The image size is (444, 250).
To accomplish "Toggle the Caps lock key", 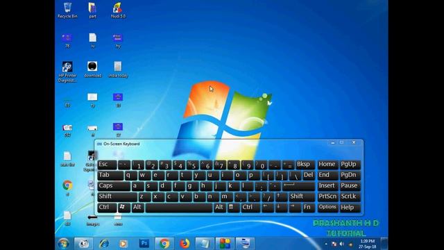I will (x=114, y=186).
